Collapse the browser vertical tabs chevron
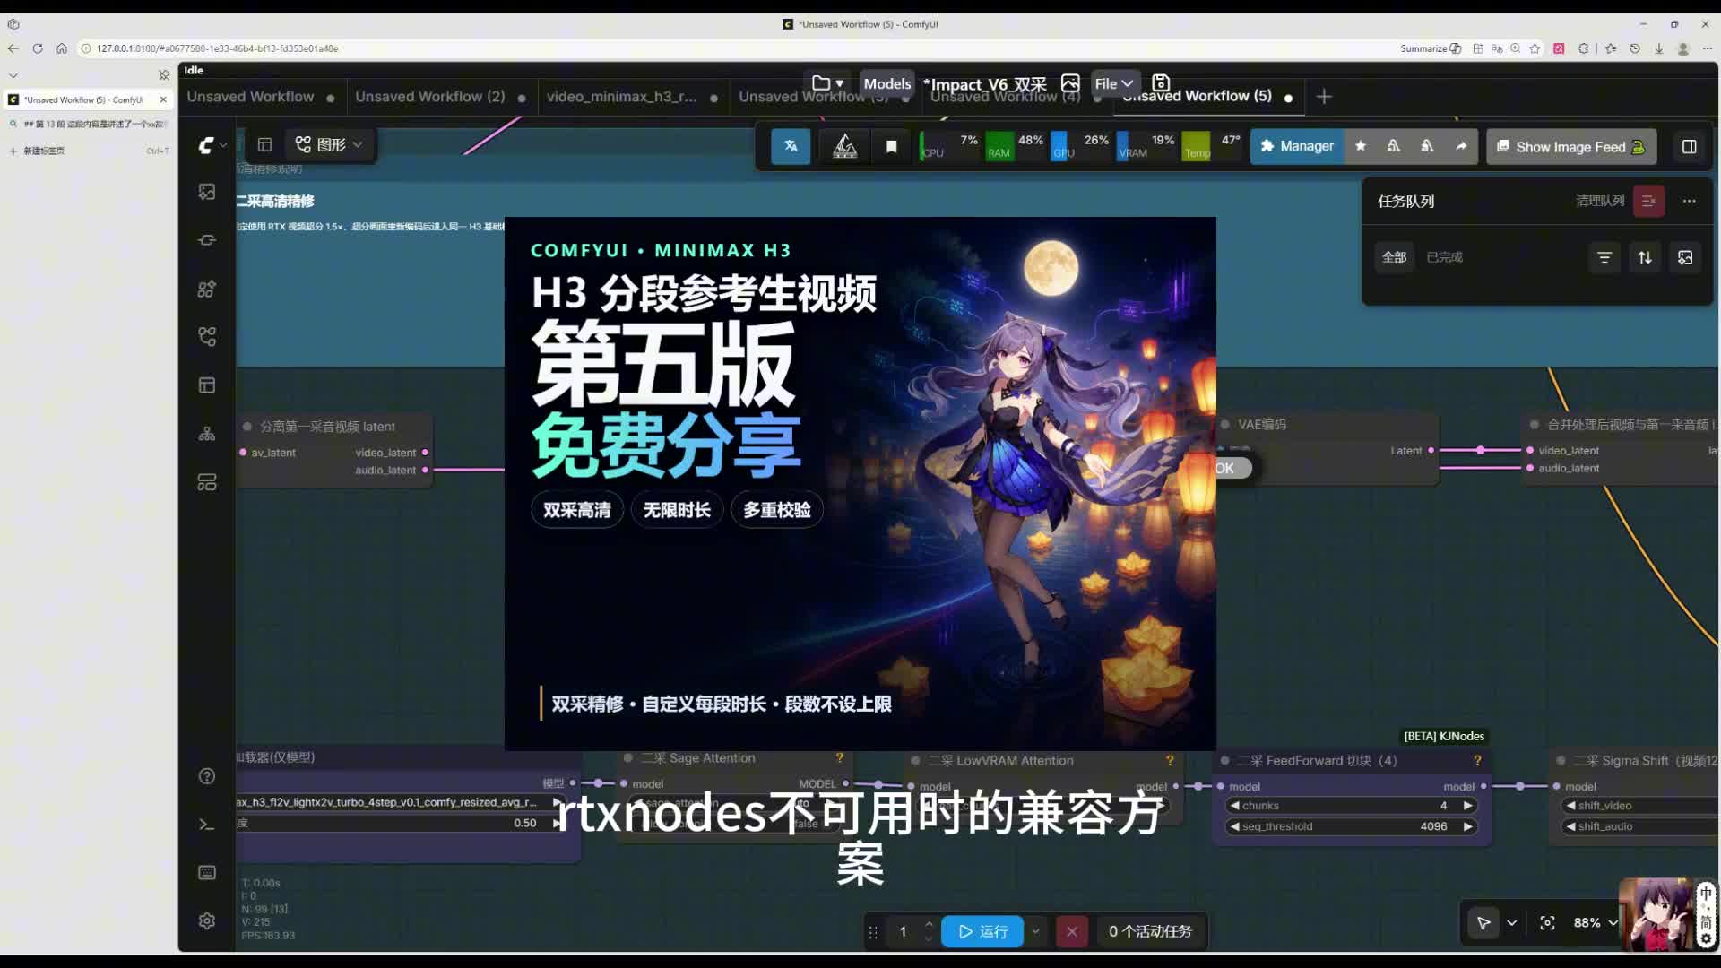Viewport: 1721px width, 968px height. [13, 75]
